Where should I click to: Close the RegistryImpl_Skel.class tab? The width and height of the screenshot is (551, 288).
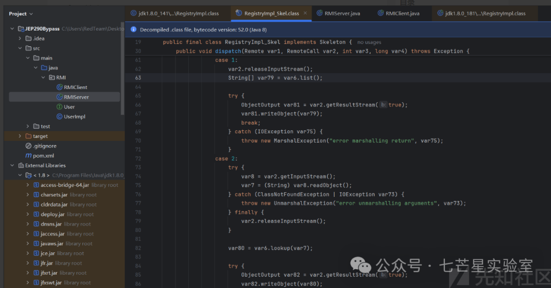305,13
